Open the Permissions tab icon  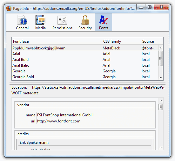[x=62, y=20]
